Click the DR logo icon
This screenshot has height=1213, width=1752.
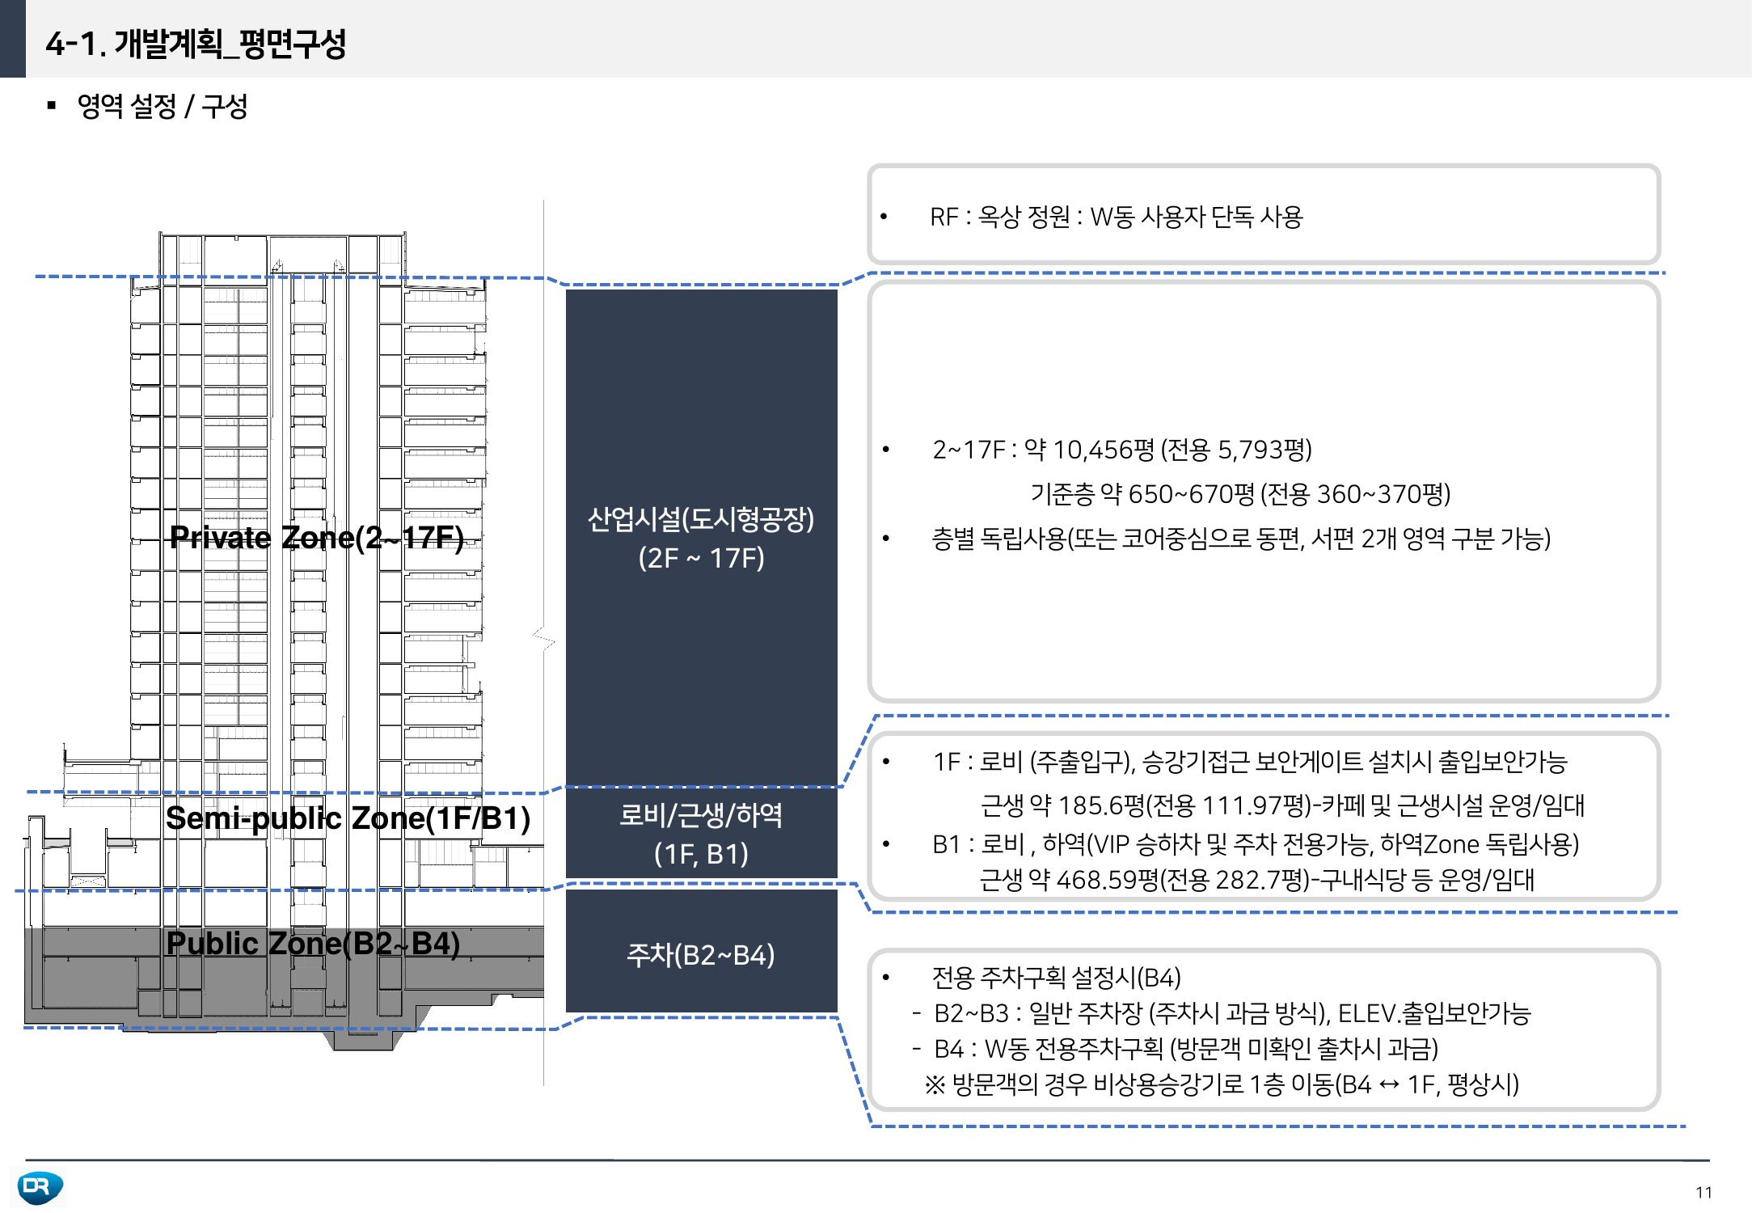pyautogui.click(x=40, y=1187)
